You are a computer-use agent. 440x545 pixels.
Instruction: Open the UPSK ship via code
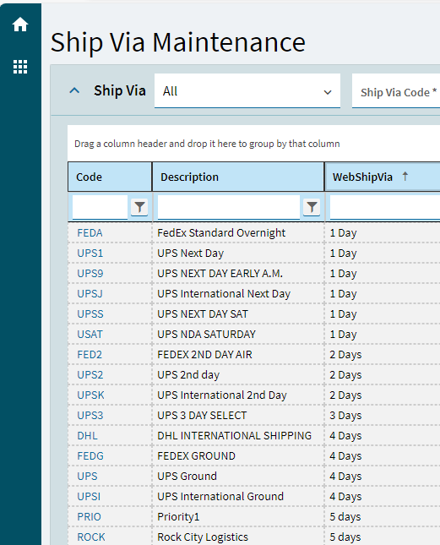(90, 395)
